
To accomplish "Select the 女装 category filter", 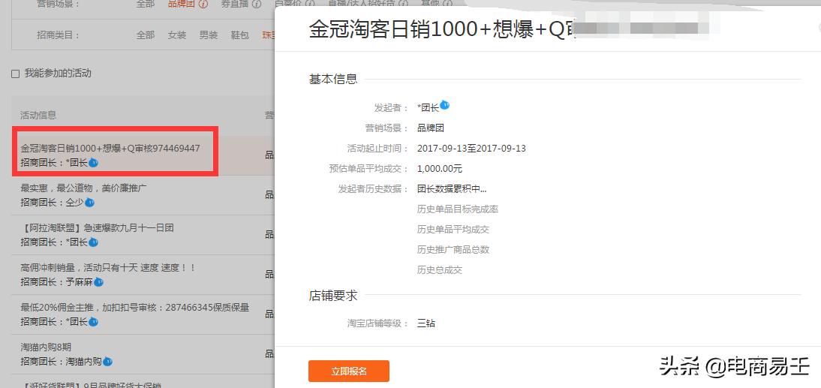I will [x=177, y=35].
